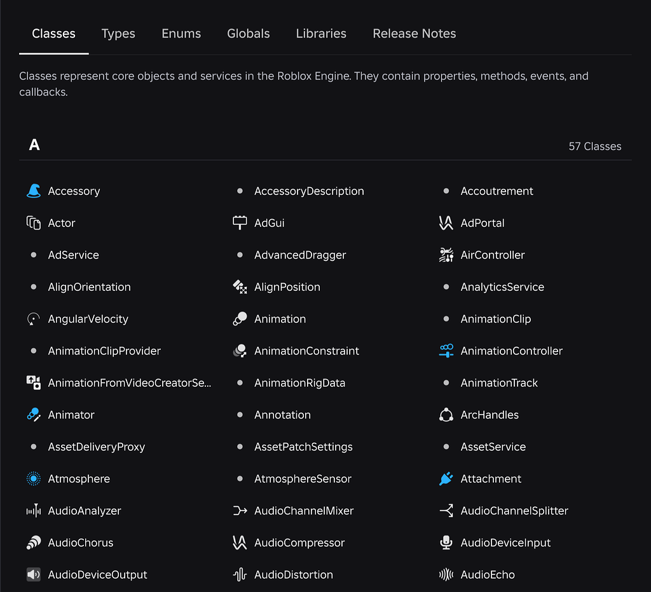Click the AnimationController icon
The height and width of the screenshot is (592, 651).
[x=446, y=351]
